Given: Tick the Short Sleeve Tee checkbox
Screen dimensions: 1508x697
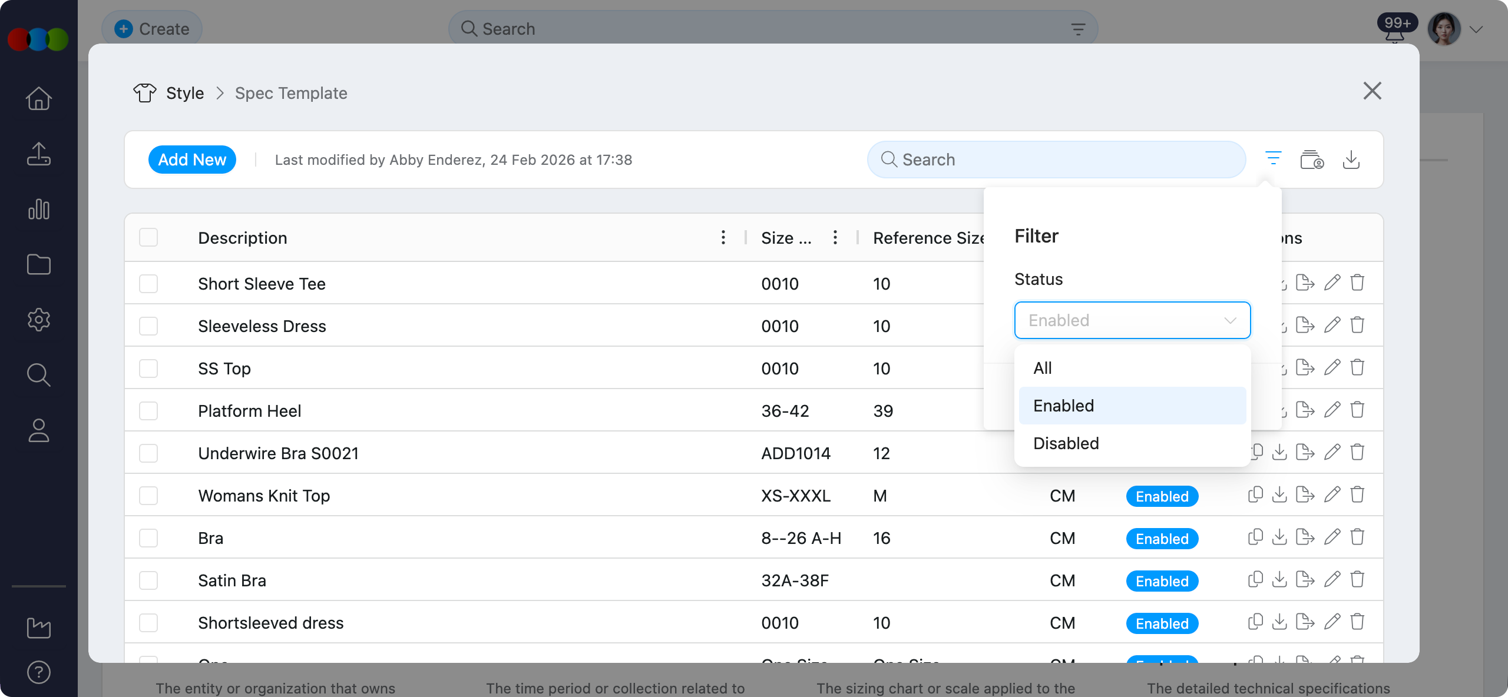Looking at the screenshot, I should [148, 284].
